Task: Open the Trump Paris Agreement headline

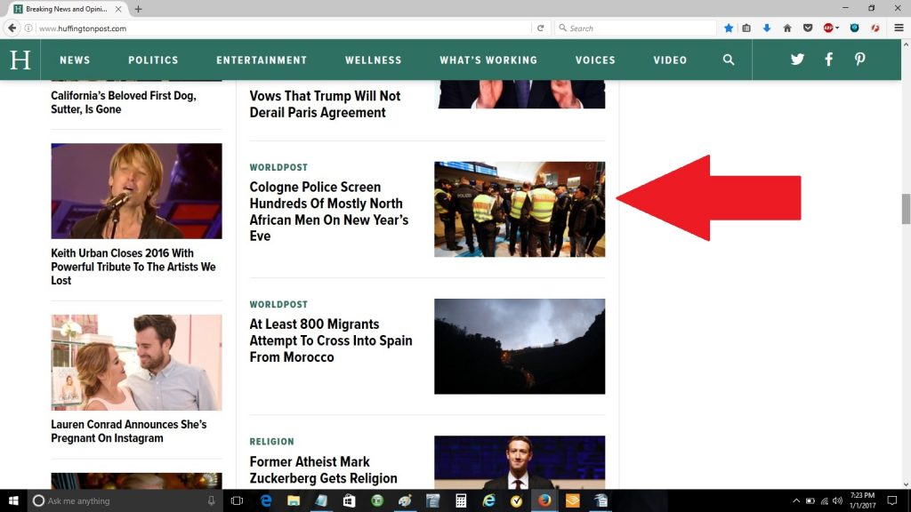Action: 325,105
